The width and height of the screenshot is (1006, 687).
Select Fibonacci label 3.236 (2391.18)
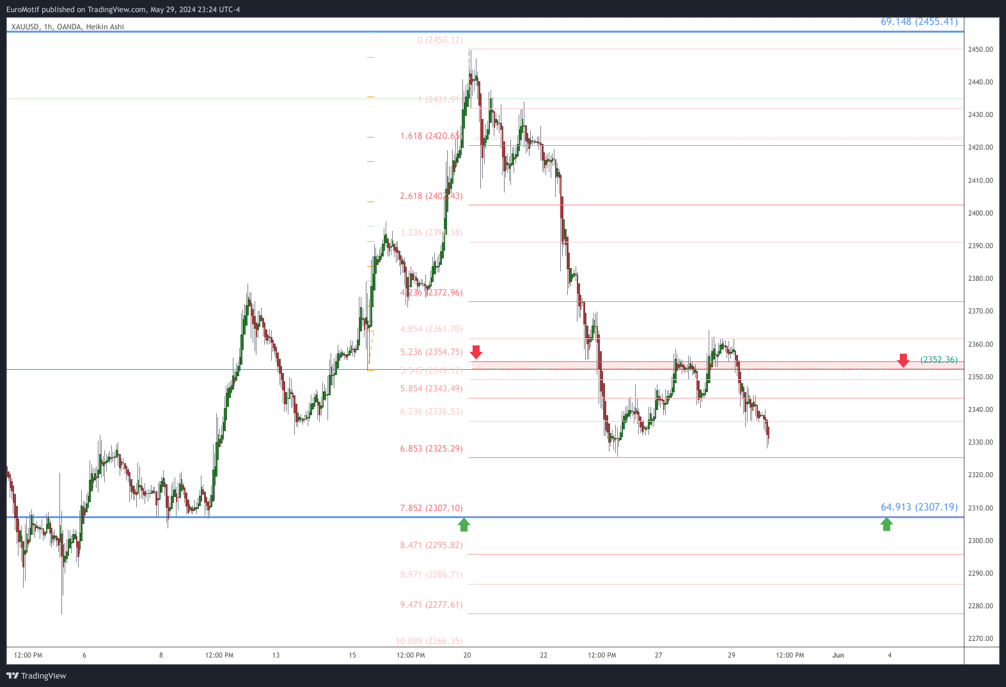click(432, 232)
